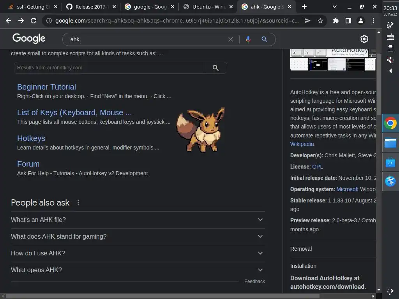
Task: Open List of Keys (Keyboard, Mouse link
Action: click(74, 113)
